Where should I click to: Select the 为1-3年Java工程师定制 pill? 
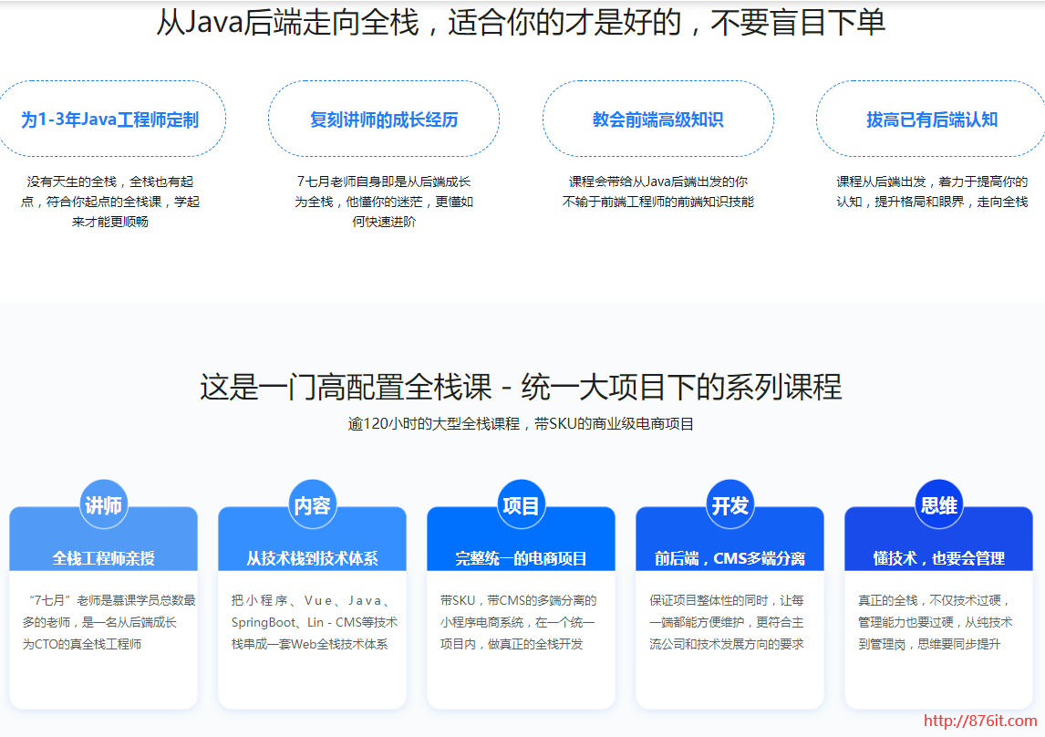pyautogui.click(x=110, y=119)
